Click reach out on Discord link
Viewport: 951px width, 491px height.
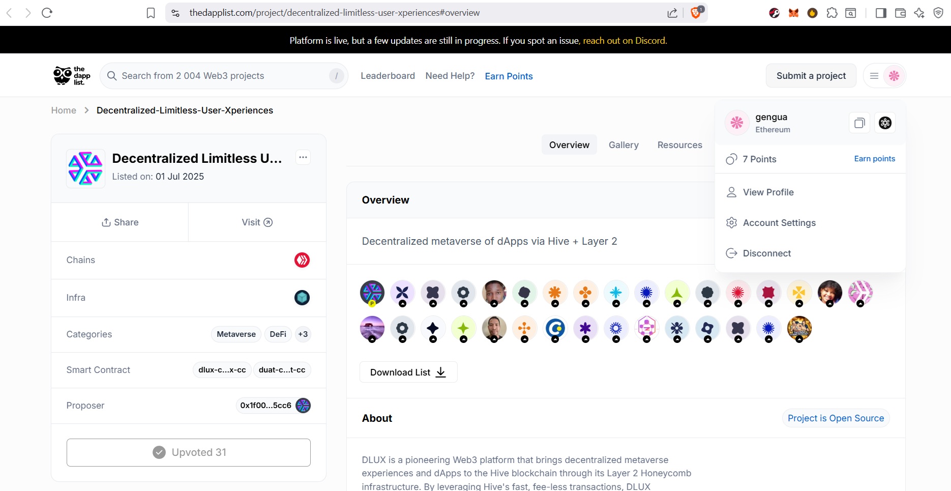click(625, 41)
